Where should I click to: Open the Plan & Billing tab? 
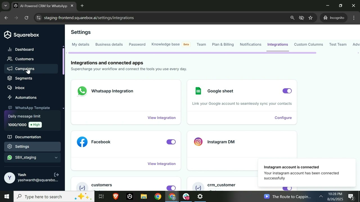click(x=223, y=44)
